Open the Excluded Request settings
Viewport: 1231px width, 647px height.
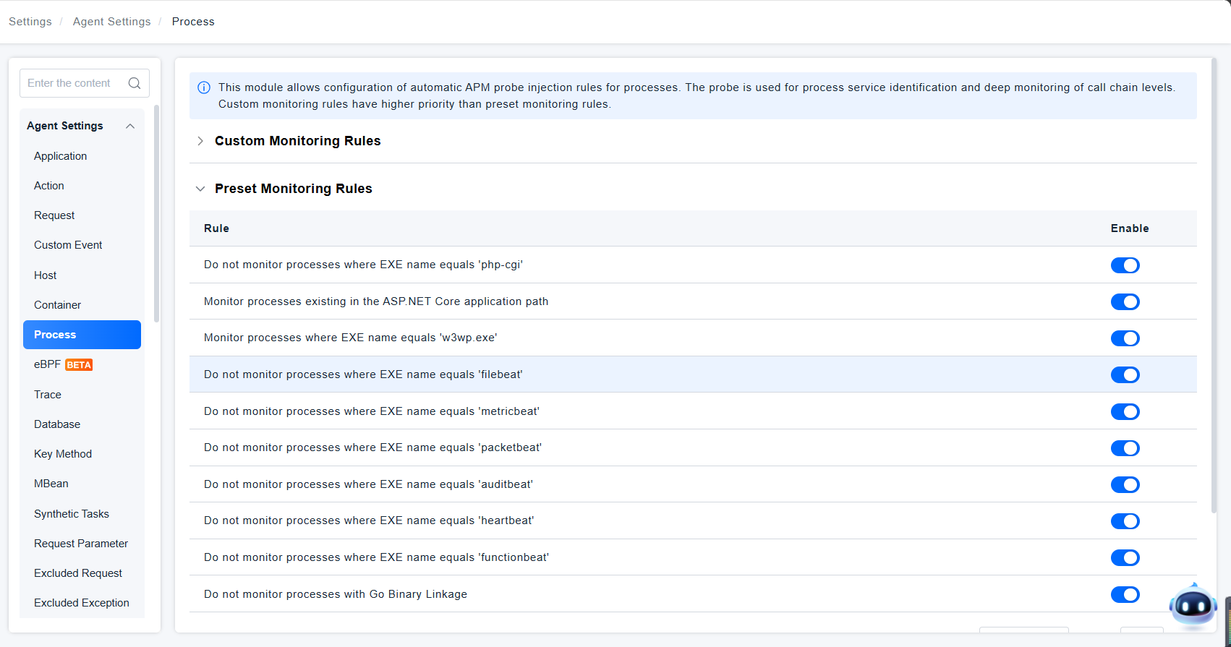pyautogui.click(x=78, y=573)
